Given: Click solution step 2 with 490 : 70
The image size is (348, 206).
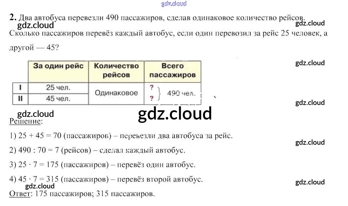Looking at the screenshot, I should (x=97, y=150).
